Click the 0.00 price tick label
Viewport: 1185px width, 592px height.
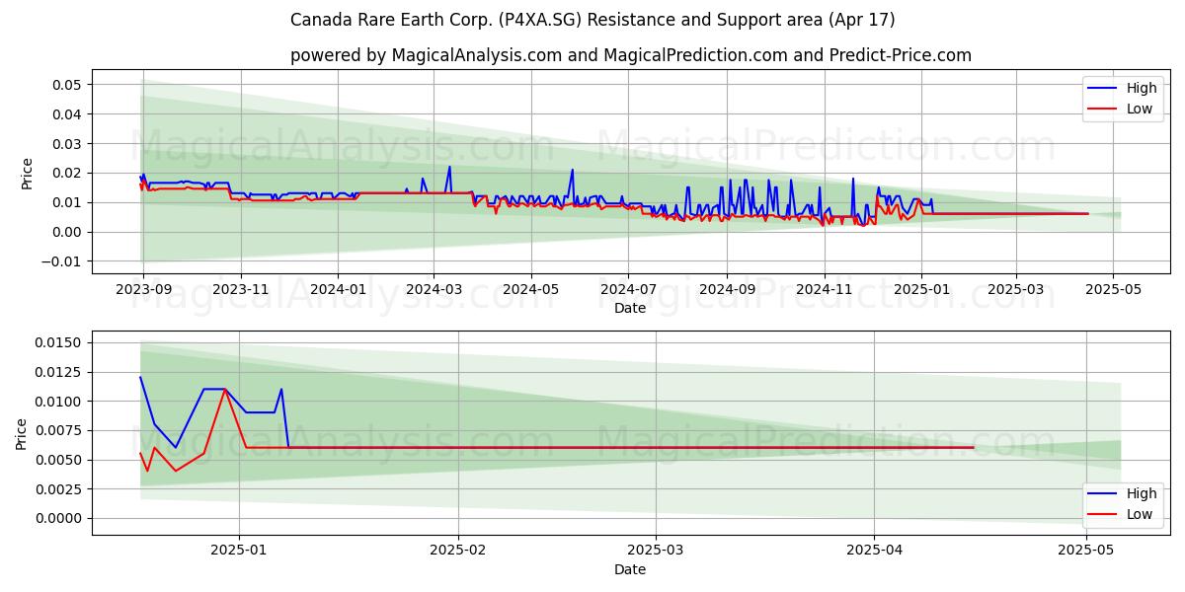coord(67,232)
